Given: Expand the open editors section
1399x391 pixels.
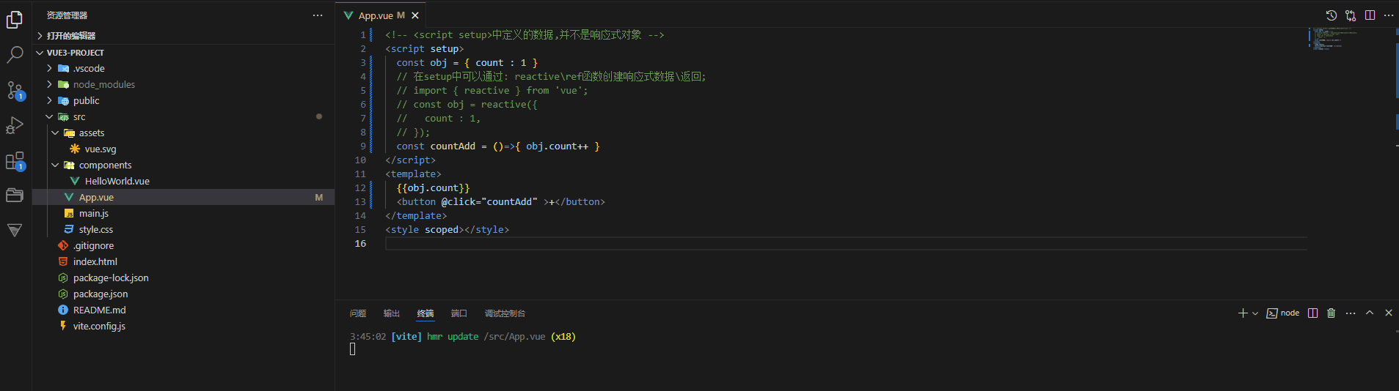Looking at the screenshot, I should 183,36.
